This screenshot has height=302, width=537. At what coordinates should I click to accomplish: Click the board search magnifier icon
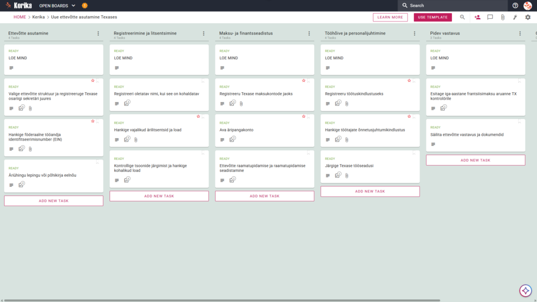click(x=463, y=17)
